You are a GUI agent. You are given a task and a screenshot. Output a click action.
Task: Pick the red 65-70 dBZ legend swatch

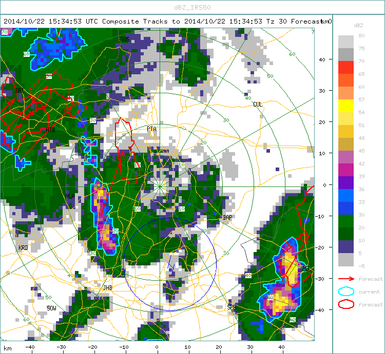coord(345,68)
